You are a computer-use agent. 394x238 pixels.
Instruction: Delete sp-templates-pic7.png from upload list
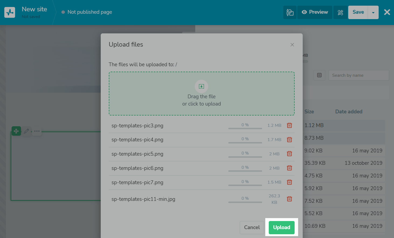(x=290, y=182)
